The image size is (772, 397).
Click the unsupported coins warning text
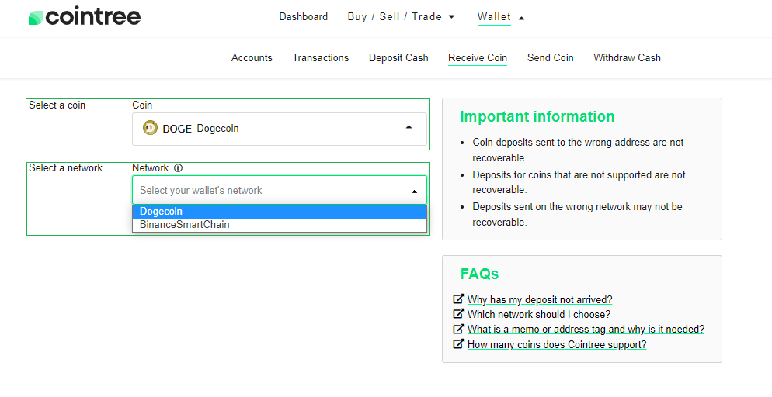[579, 182]
